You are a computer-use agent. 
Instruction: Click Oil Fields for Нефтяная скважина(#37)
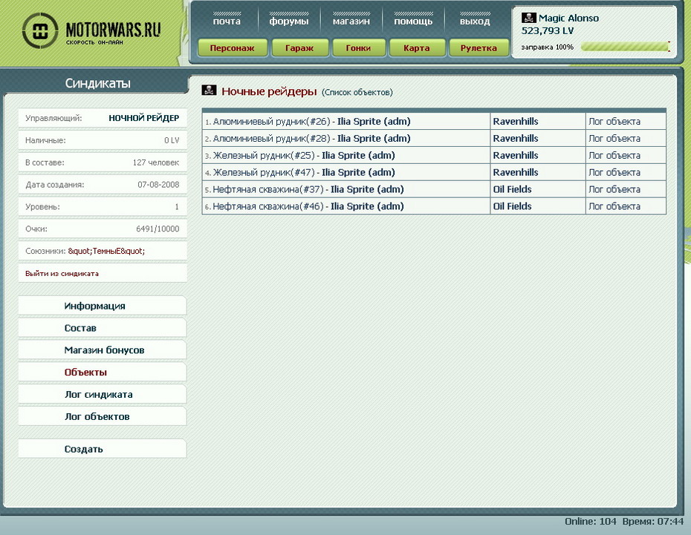(x=512, y=189)
